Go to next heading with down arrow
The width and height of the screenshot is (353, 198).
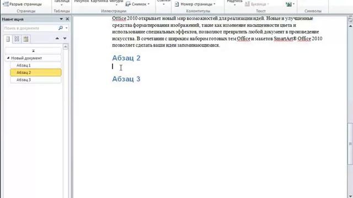click(65, 38)
